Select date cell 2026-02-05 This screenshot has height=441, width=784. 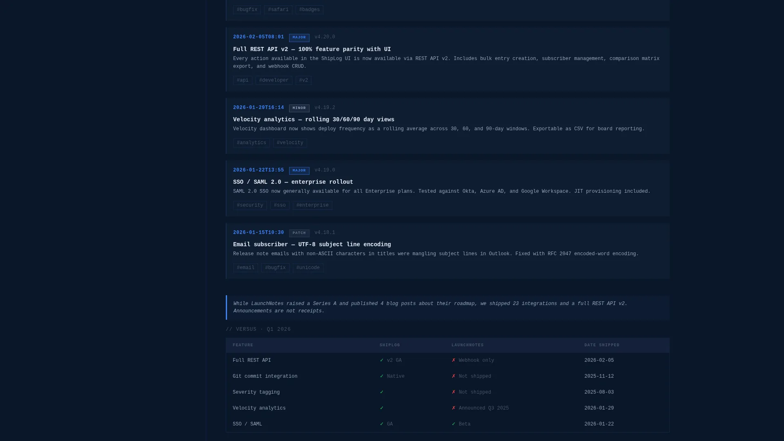pos(599,361)
